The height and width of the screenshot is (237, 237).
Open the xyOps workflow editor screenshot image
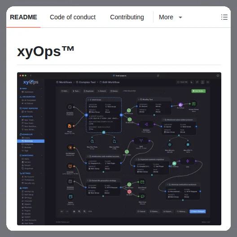[119, 149]
